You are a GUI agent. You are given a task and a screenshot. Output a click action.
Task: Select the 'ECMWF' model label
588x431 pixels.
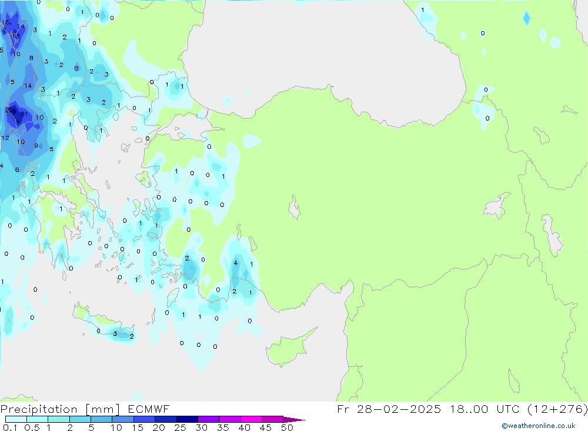click(149, 409)
